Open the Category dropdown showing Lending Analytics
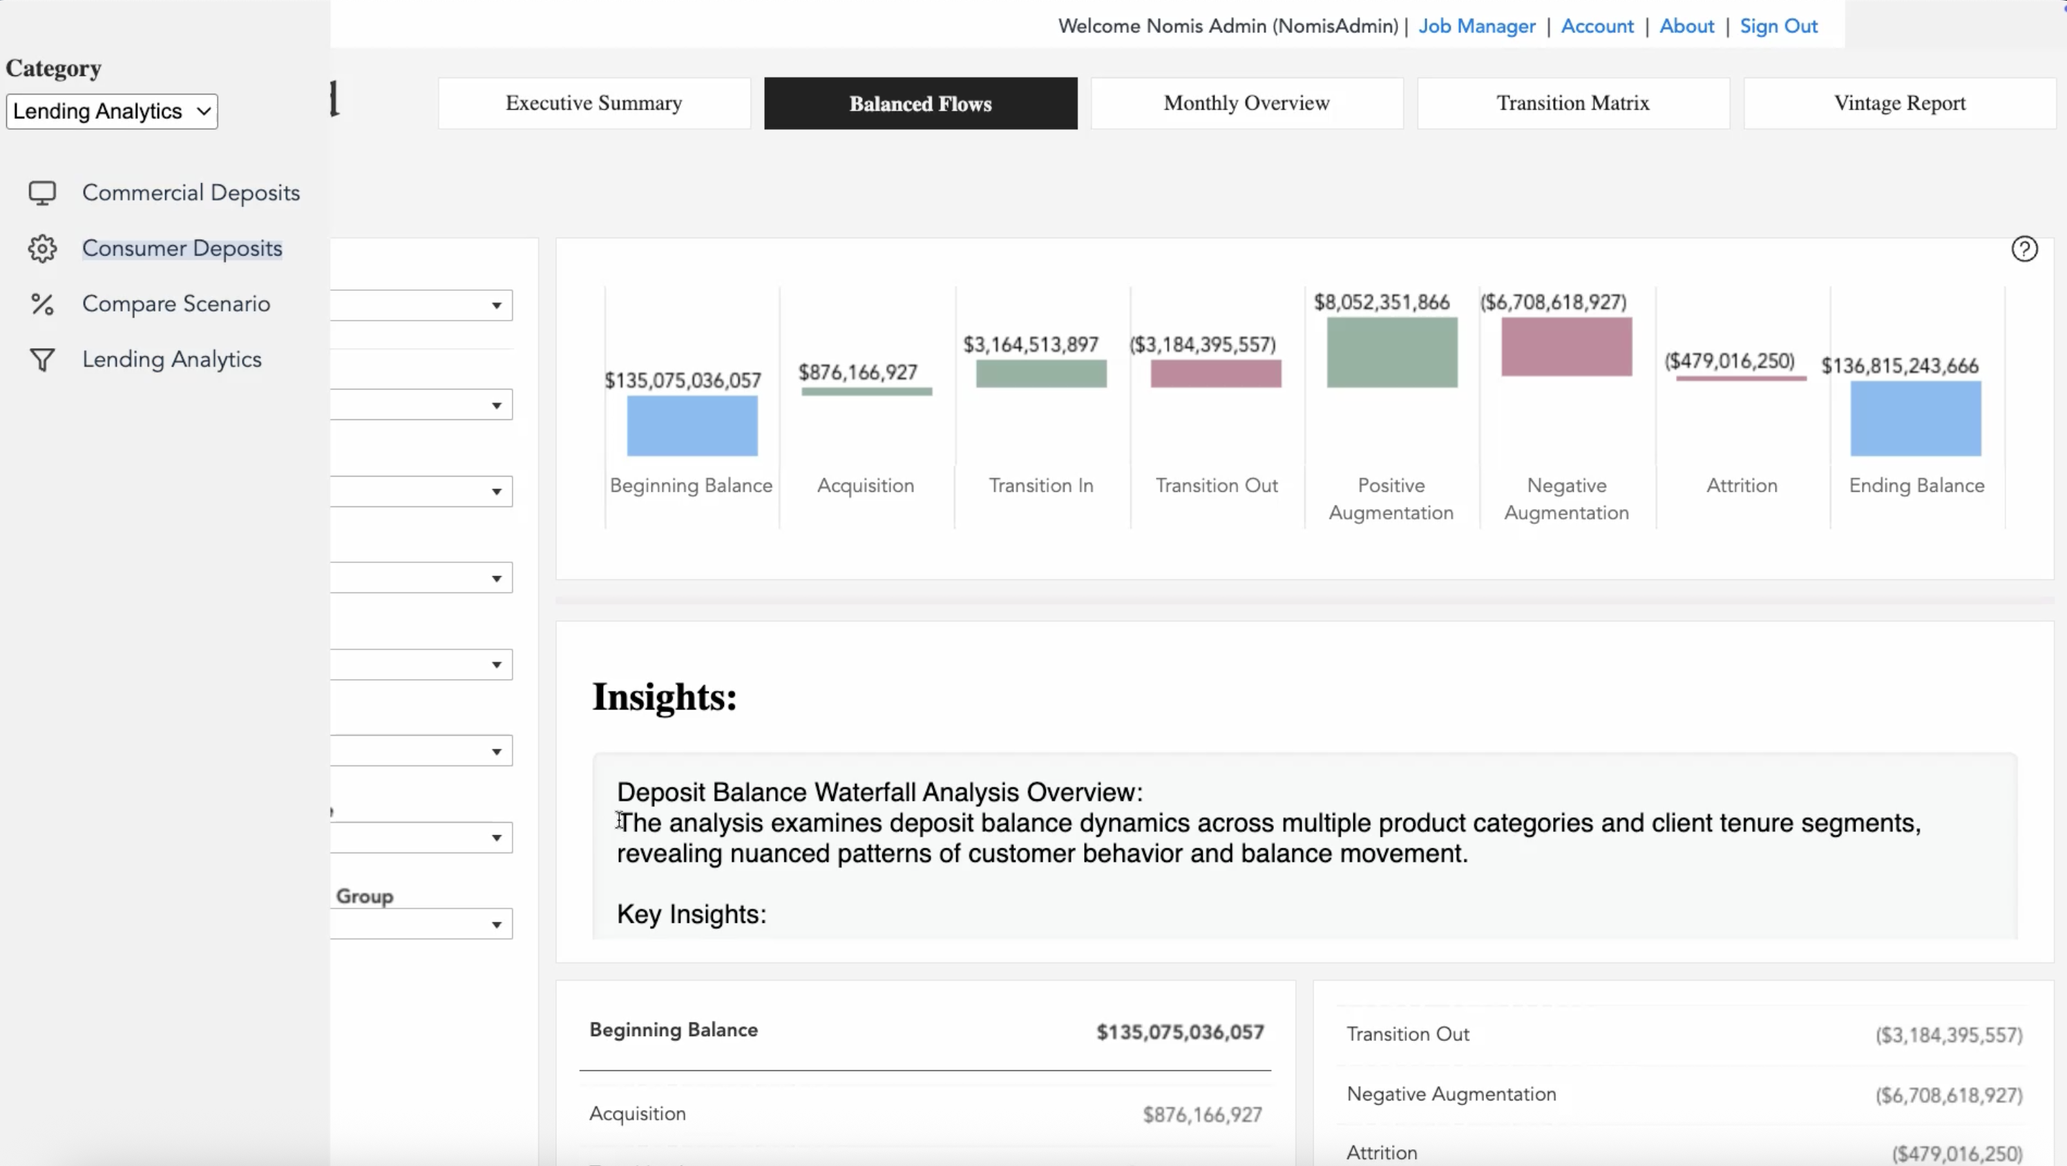Image resolution: width=2067 pixels, height=1166 pixels. [111, 111]
